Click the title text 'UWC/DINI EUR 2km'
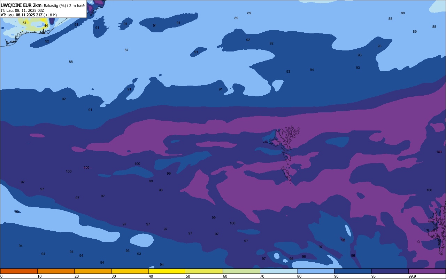The image size is (446, 279). [x=21, y=5]
